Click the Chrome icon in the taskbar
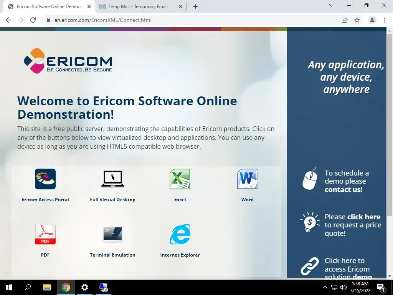Image resolution: width=393 pixels, height=295 pixels. tap(66, 287)
